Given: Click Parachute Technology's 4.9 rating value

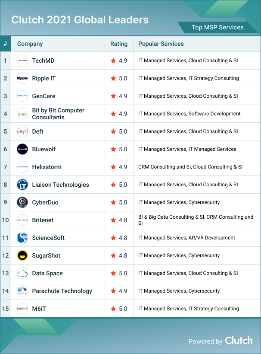Looking at the screenshot, I should click(123, 291).
